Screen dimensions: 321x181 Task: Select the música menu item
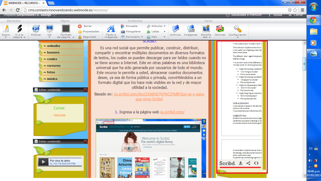click(x=52, y=79)
